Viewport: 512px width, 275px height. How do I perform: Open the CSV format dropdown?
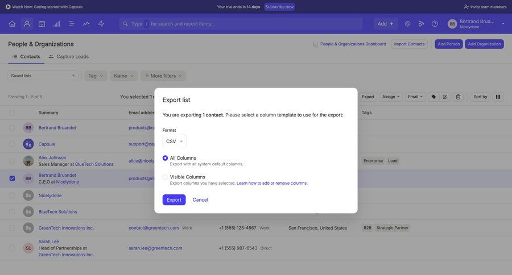[x=174, y=141]
